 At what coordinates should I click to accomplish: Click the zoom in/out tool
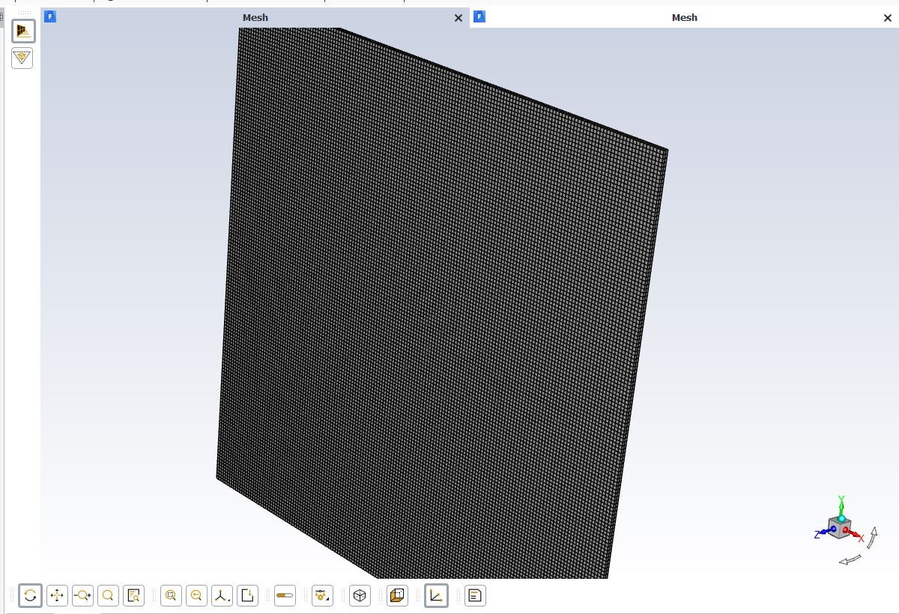[82, 596]
